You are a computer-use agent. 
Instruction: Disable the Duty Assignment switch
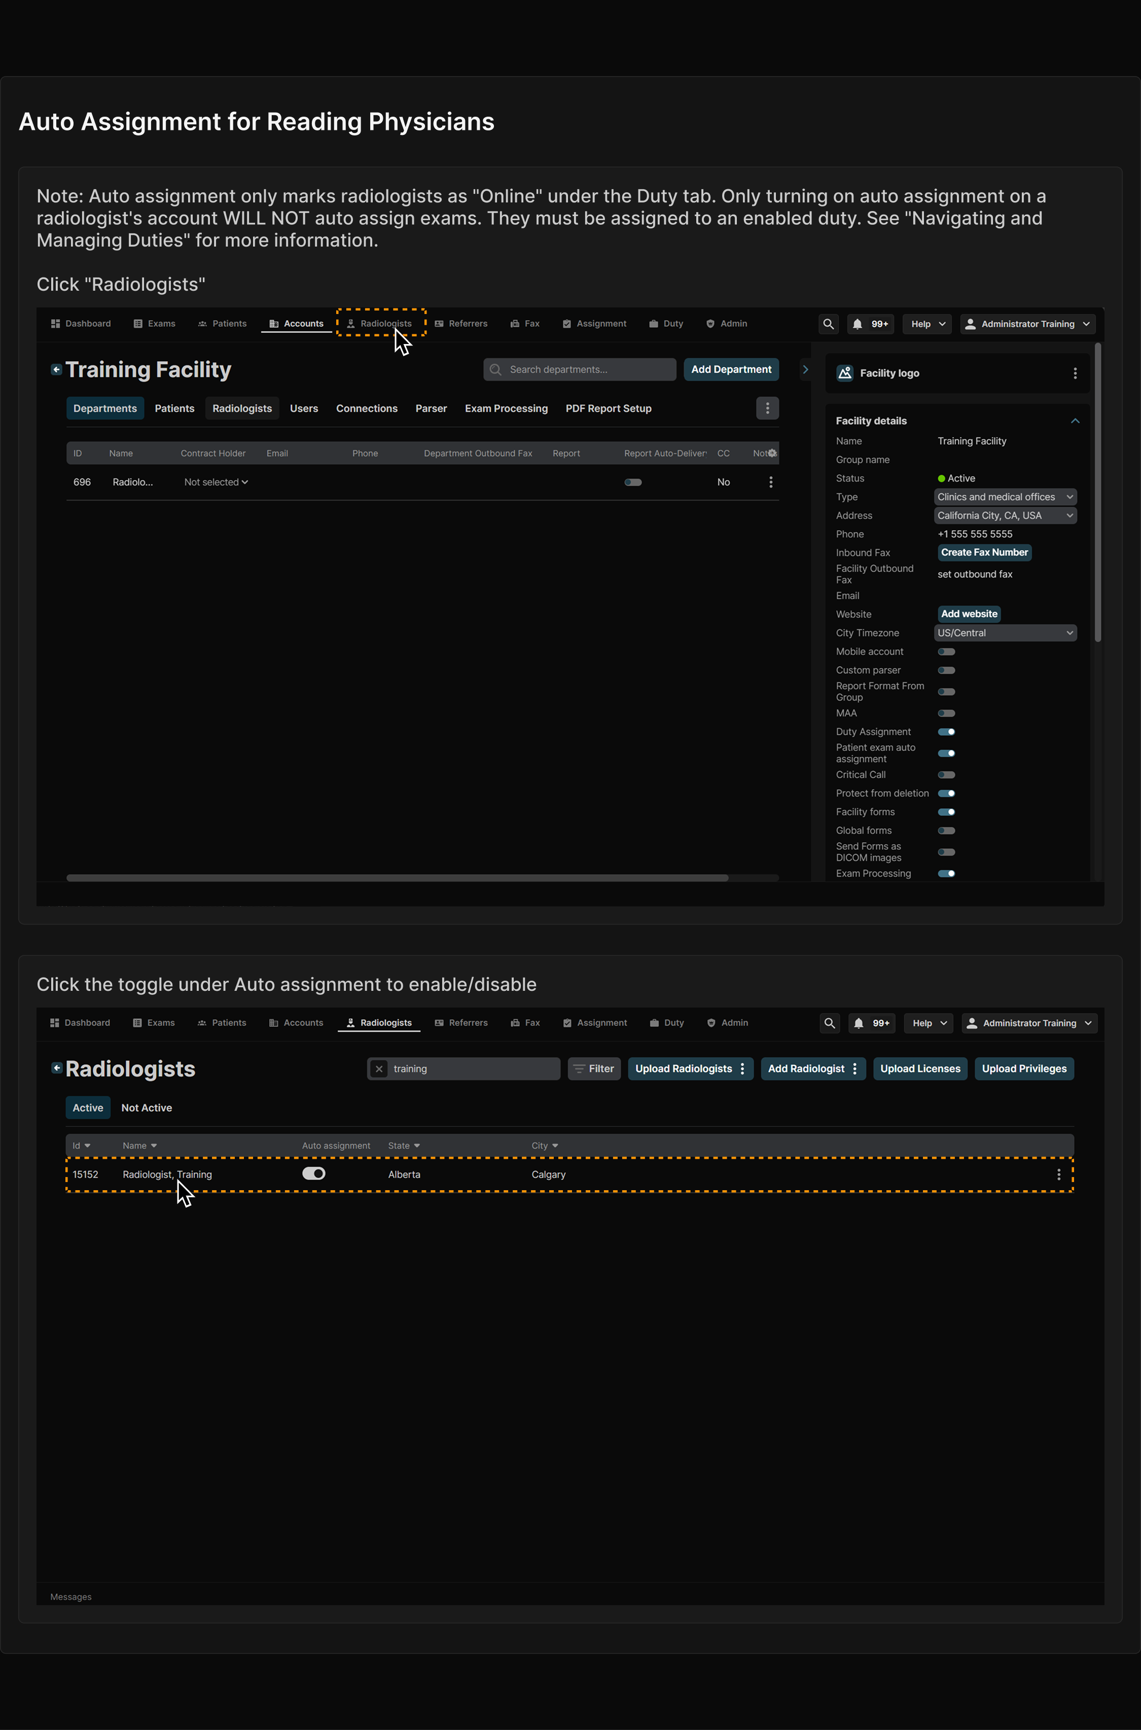[946, 732]
